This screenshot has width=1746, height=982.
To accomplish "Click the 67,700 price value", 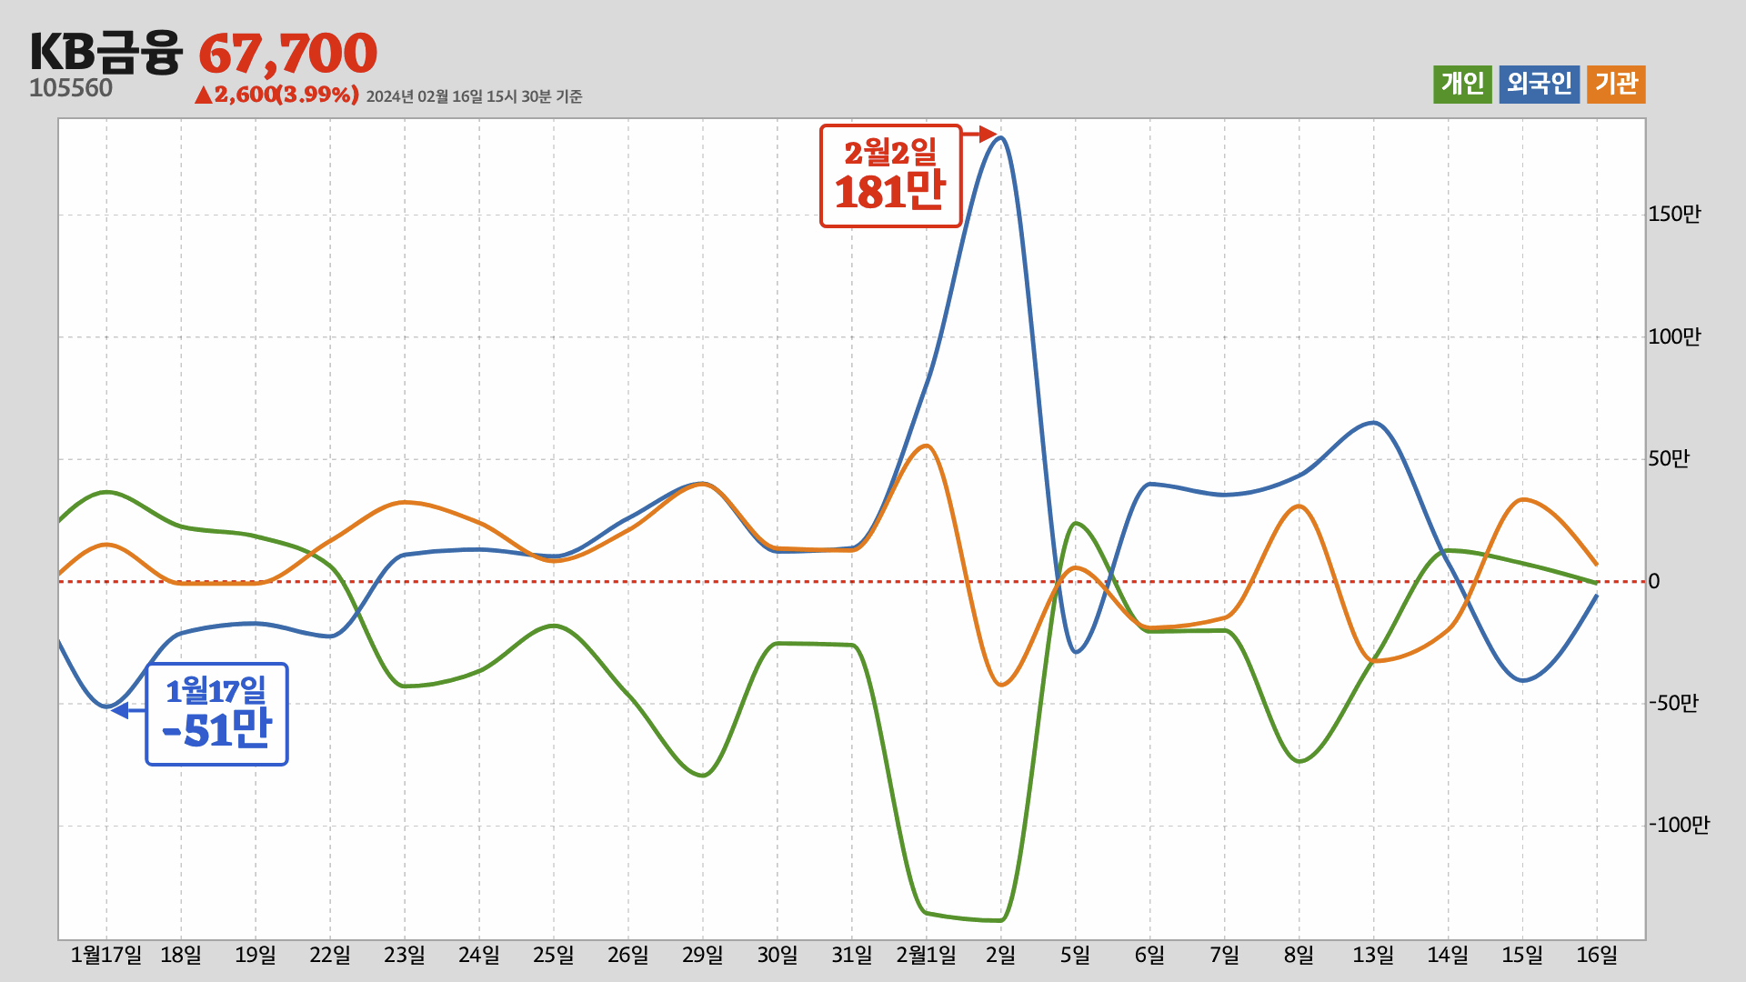I will click(287, 54).
